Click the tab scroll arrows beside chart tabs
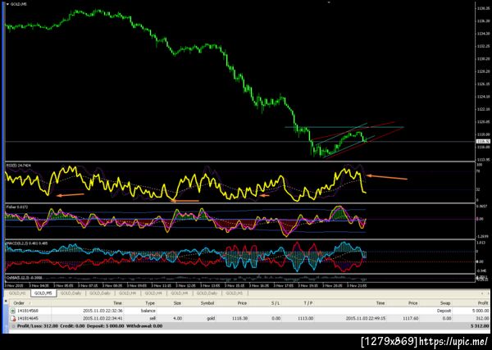Image resolution: width=492 pixels, height=350 pixels. [484, 293]
